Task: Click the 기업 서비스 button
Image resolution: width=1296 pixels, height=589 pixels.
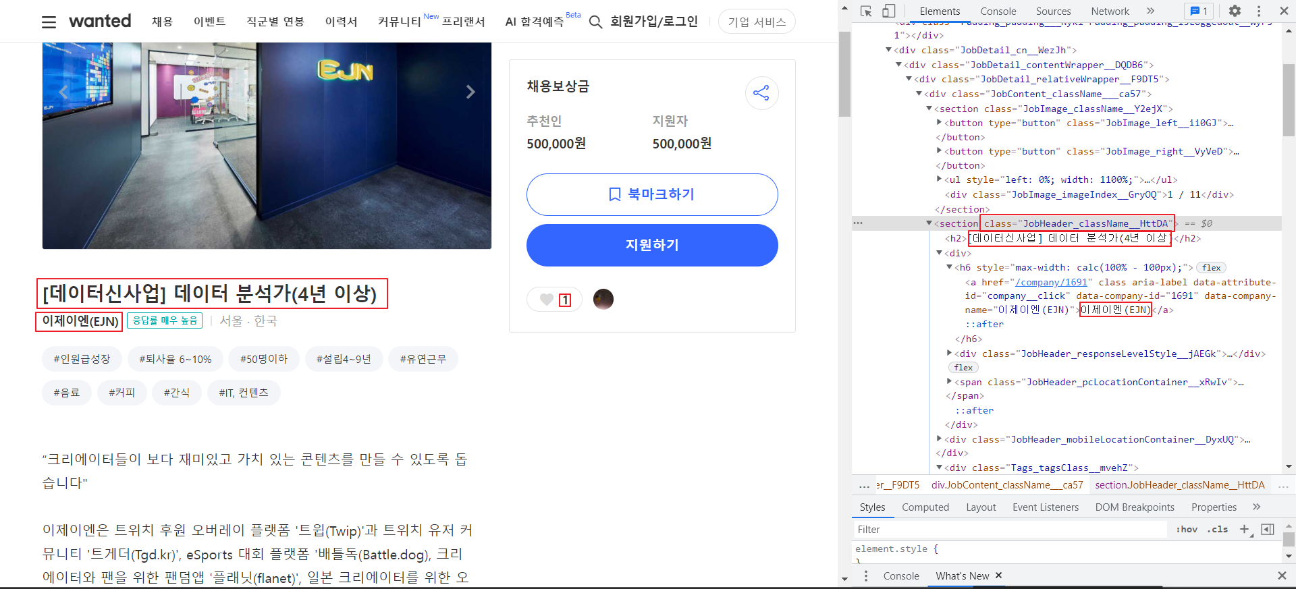Action: [x=757, y=22]
